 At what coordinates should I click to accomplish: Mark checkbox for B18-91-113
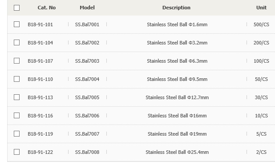pyautogui.click(x=16, y=97)
